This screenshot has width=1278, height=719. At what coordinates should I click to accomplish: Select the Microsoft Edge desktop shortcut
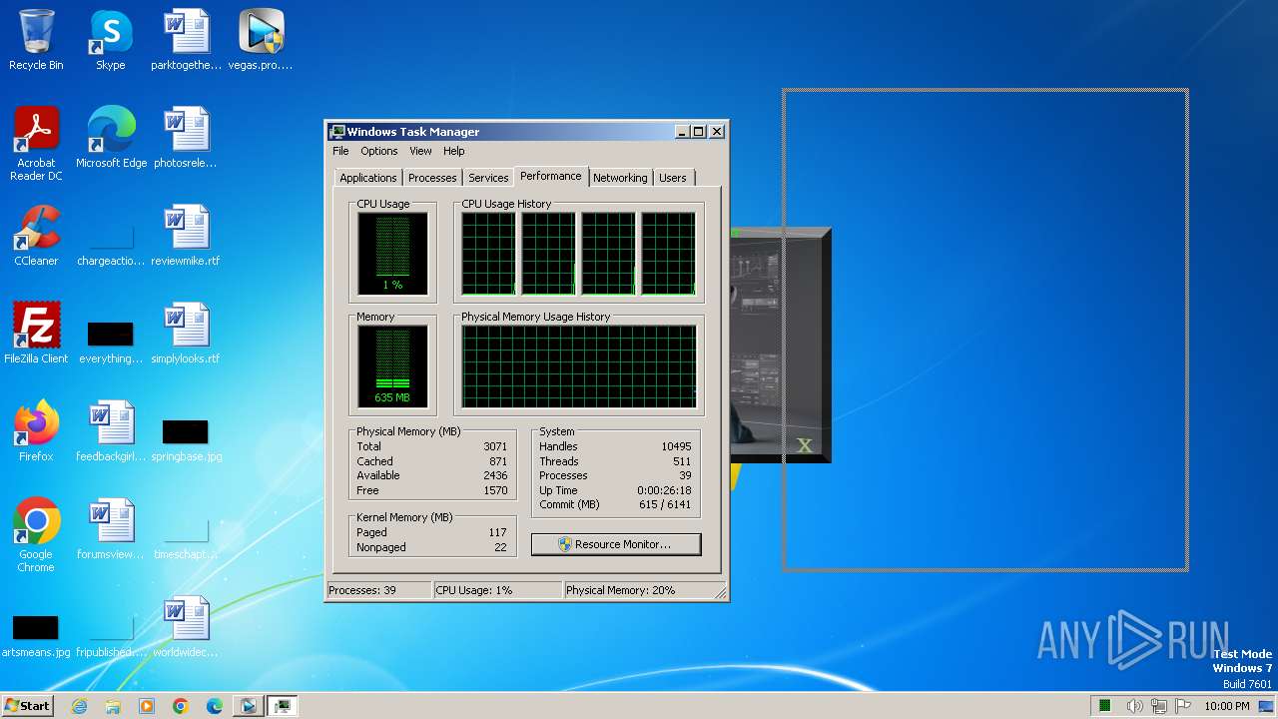pos(111,138)
